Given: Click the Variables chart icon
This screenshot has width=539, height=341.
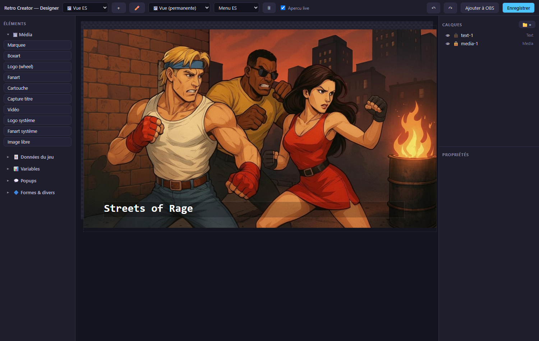Looking at the screenshot, I should click(x=16, y=169).
